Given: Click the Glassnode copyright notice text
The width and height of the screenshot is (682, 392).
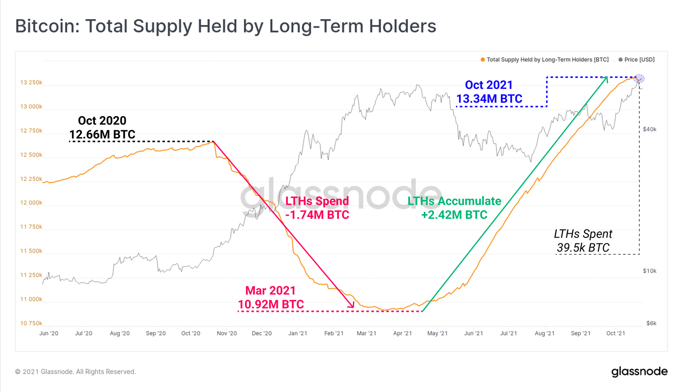Looking at the screenshot, I should (75, 372).
